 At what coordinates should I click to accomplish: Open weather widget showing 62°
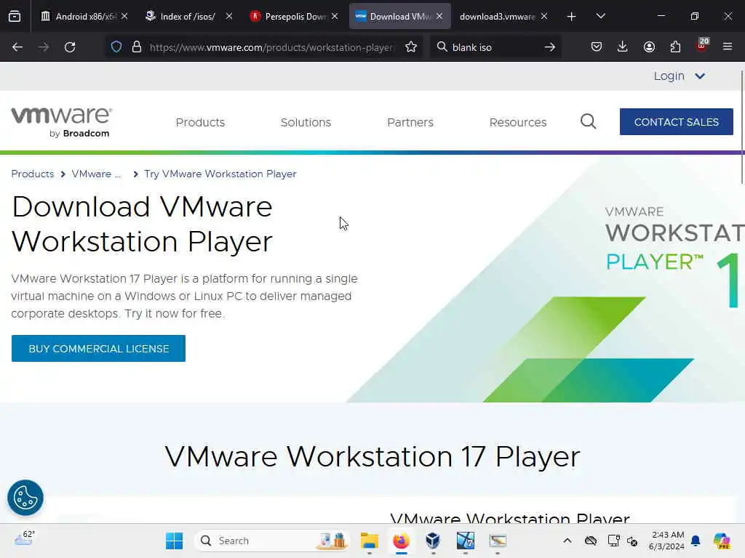coord(24,538)
